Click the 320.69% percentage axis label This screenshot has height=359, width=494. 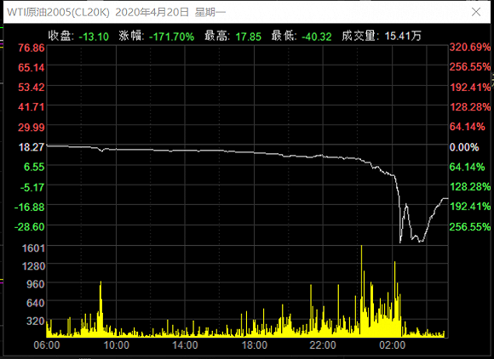pos(470,48)
